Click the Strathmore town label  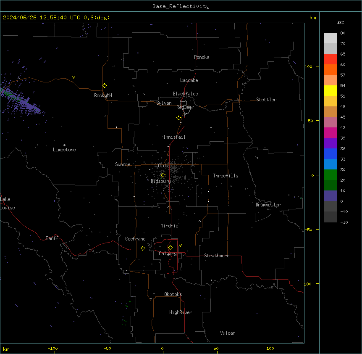point(217,256)
